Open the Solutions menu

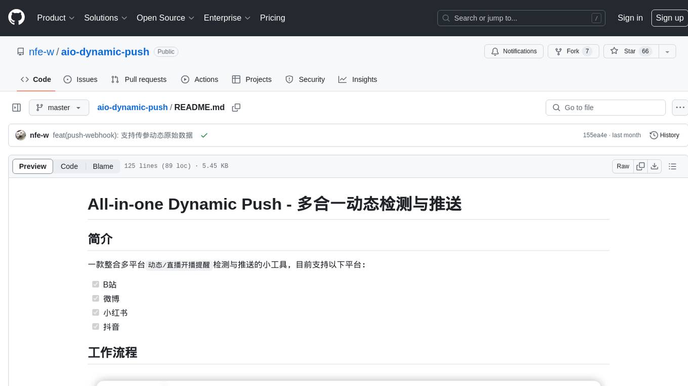pos(105,18)
